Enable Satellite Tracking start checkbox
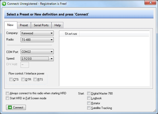The height and width of the screenshot is (114, 158). coord(89,108)
